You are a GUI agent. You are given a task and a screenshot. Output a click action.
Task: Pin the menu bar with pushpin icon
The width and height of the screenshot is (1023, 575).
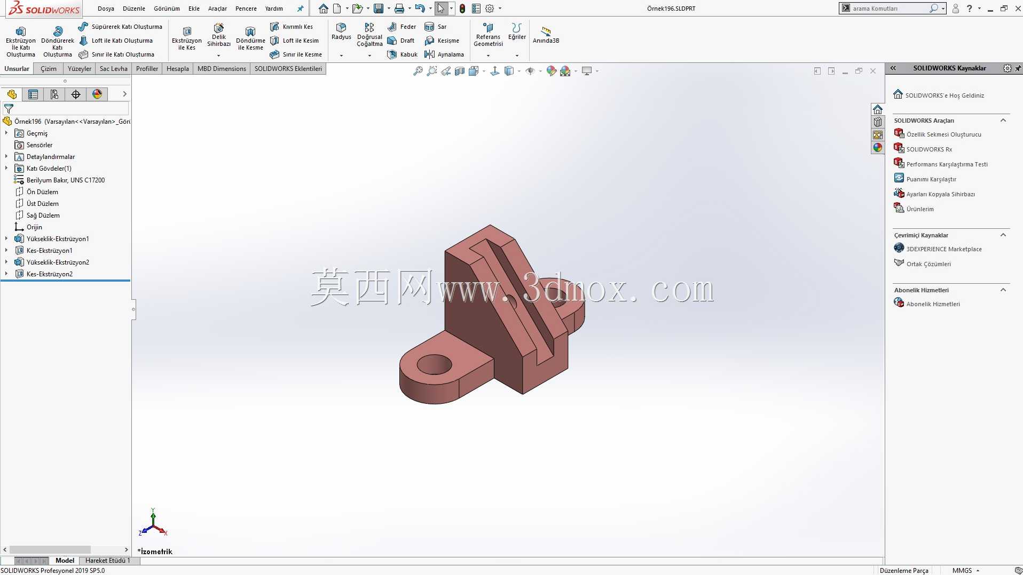pyautogui.click(x=300, y=9)
